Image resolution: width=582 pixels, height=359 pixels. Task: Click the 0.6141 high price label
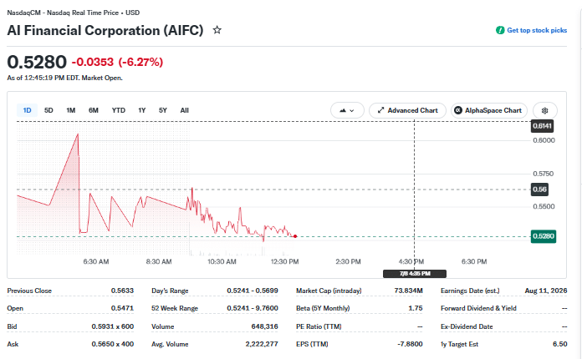coord(543,126)
